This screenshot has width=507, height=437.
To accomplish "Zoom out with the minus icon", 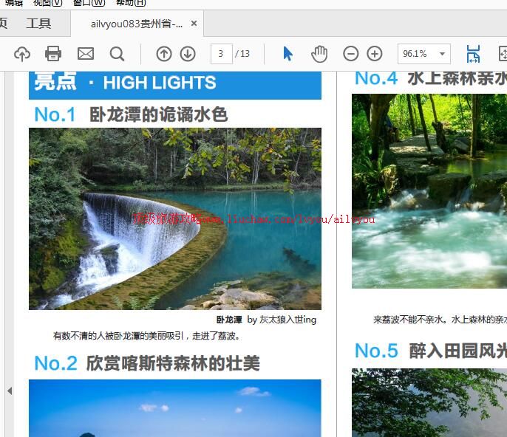I will click(351, 54).
